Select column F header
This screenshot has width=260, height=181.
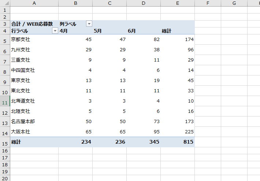click(x=208, y=3)
